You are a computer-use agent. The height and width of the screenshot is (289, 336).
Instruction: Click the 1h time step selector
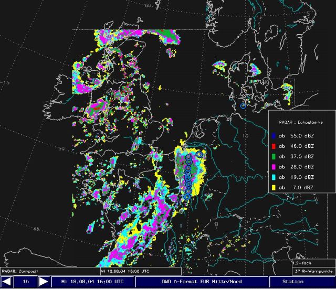coord(25,282)
